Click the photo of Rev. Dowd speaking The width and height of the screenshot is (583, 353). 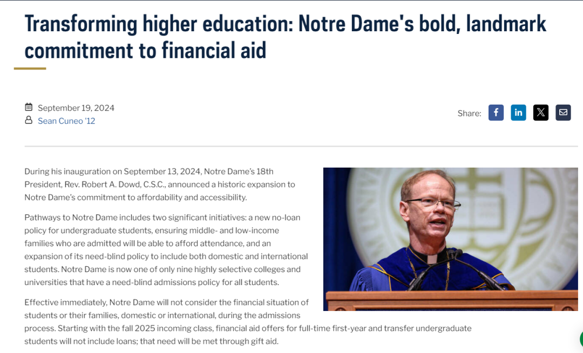point(450,239)
